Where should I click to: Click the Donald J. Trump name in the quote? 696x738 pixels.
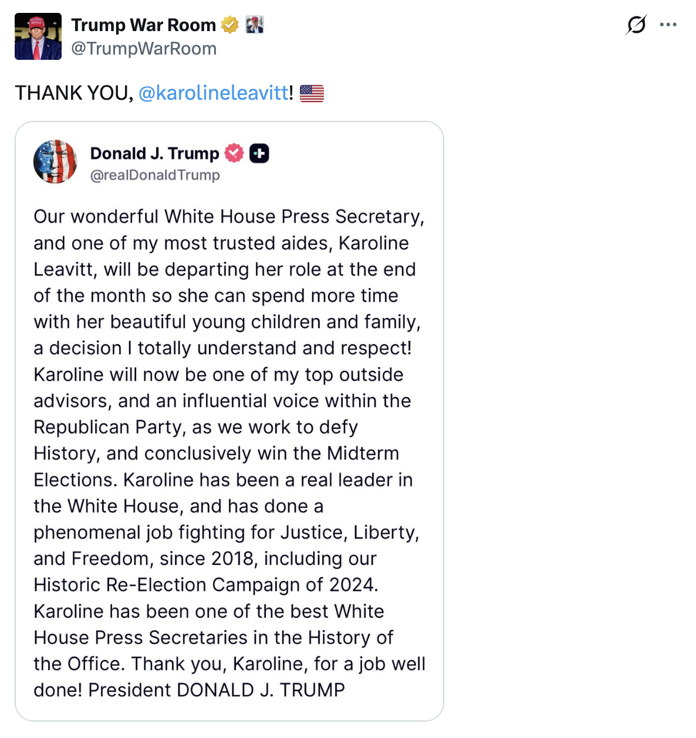pyautogui.click(x=154, y=153)
